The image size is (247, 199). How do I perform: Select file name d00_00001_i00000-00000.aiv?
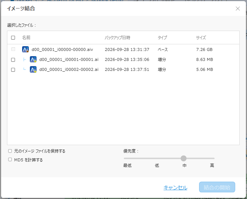(62, 49)
